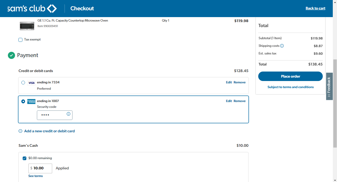Focus the security code input field
This screenshot has width=337, height=182.
click(55, 115)
